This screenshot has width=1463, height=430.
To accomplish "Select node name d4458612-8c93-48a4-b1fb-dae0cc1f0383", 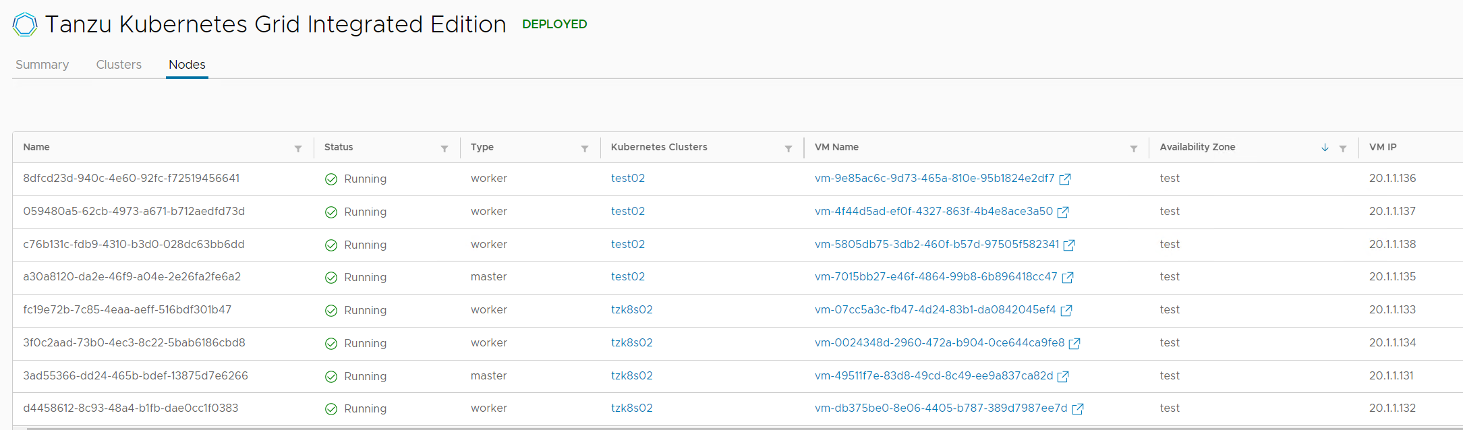I will point(131,408).
